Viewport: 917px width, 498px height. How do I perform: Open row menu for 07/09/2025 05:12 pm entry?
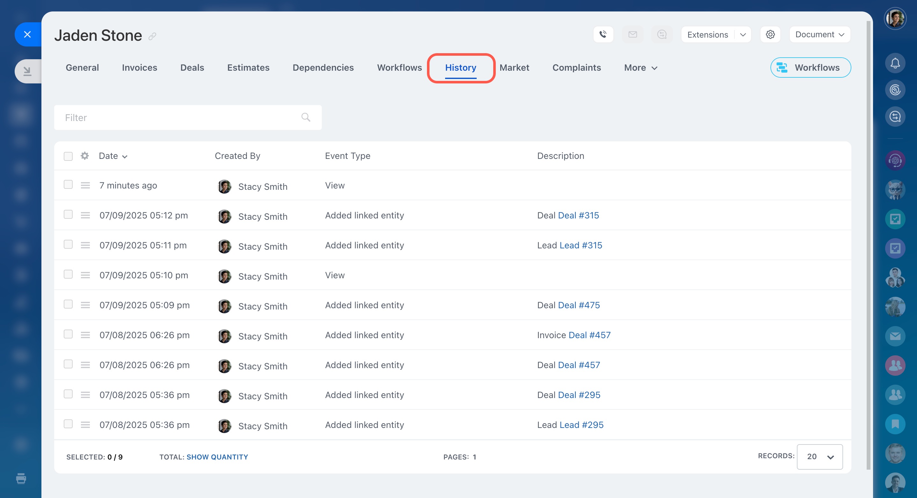(x=85, y=215)
